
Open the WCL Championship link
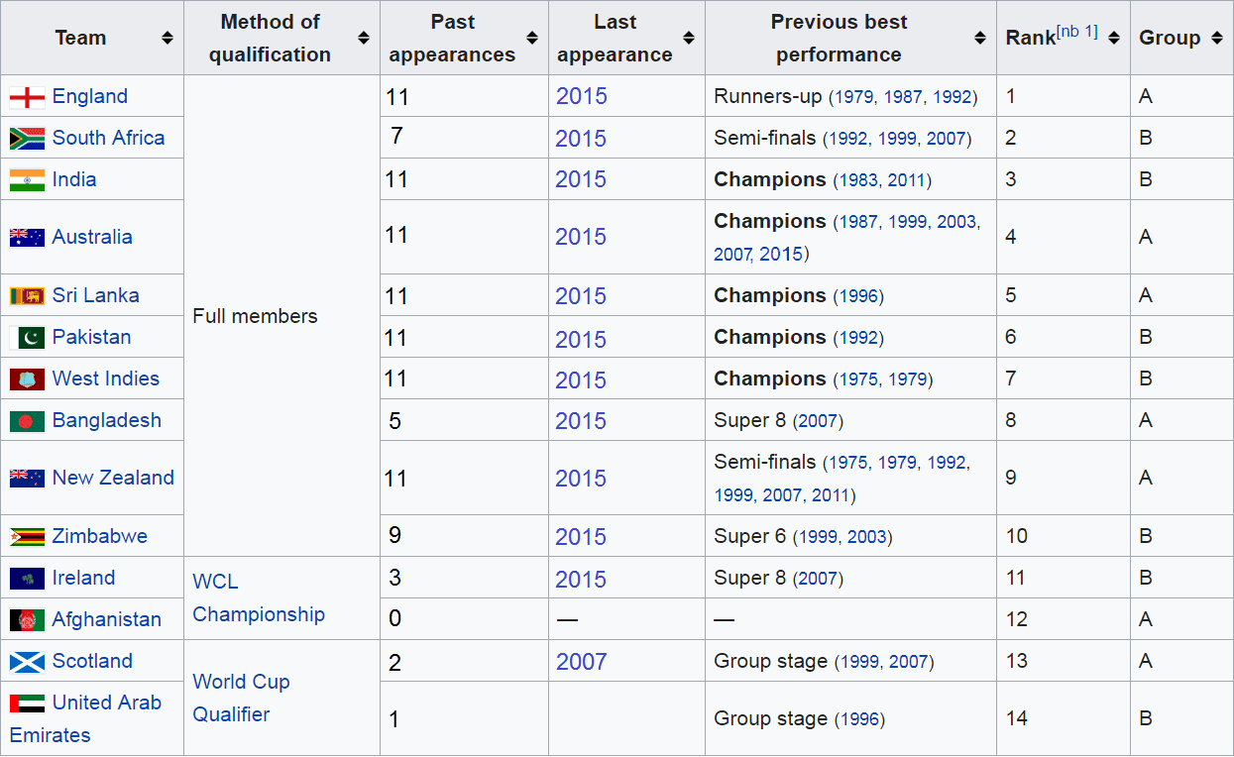[258, 597]
